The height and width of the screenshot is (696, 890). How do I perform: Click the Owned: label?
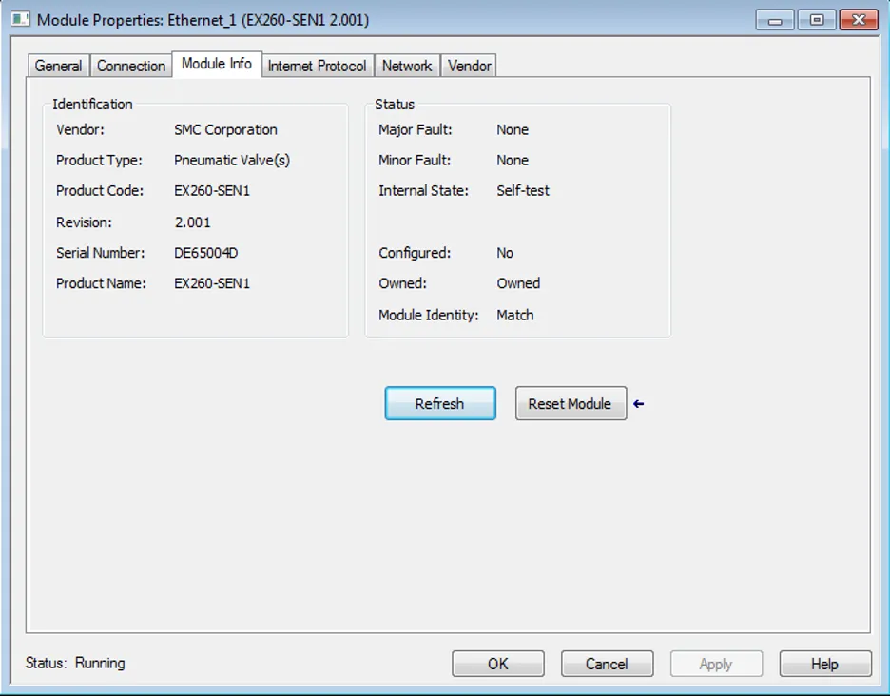coord(403,283)
